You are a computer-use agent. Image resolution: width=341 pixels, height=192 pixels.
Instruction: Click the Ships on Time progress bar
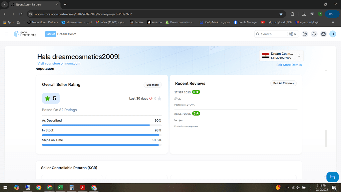click(x=102, y=145)
